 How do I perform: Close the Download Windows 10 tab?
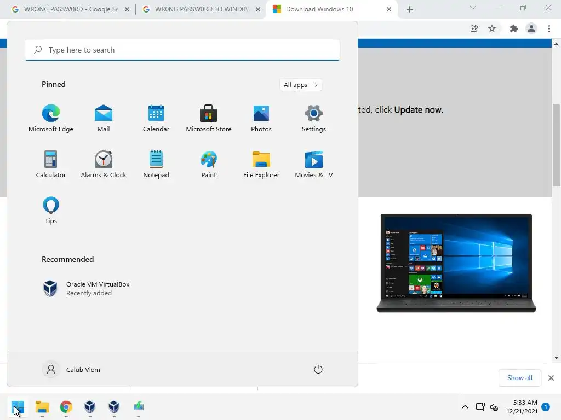pos(389,9)
